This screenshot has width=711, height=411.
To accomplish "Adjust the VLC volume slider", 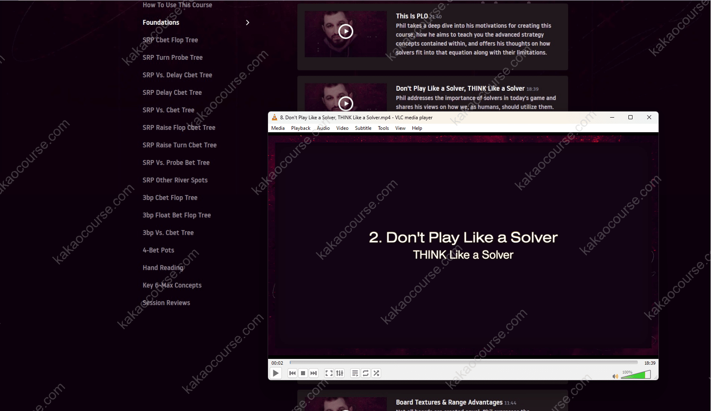I will click(635, 375).
